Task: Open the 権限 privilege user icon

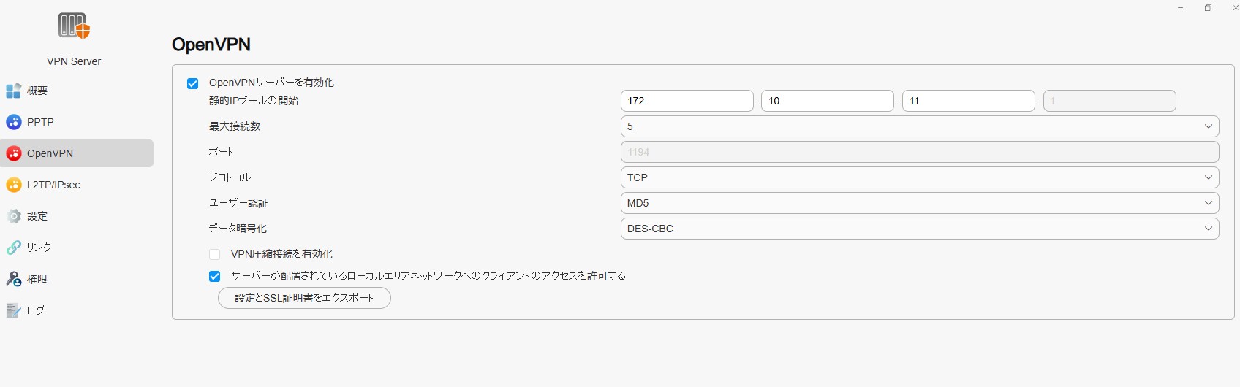Action: (x=13, y=279)
